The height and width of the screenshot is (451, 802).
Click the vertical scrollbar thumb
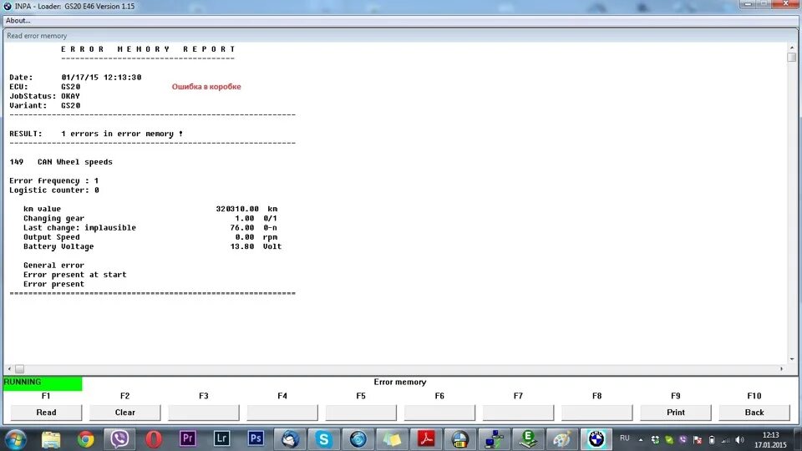point(792,57)
